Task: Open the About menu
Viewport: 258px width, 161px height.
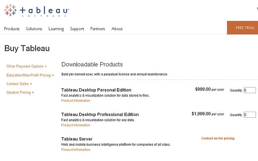Action: click(117, 29)
